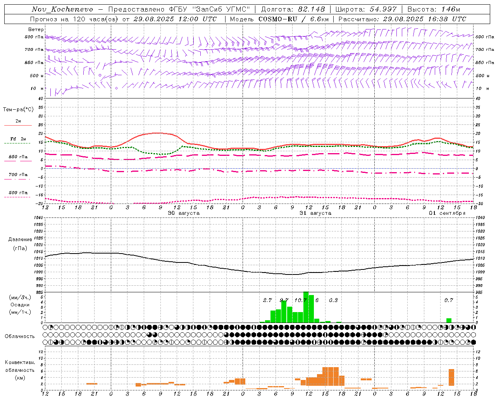Image resolution: width=496 pixels, height=397 pixels.
Task: Click the computed time 29.08.2025 16:38 UTC
Action: tap(425, 19)
